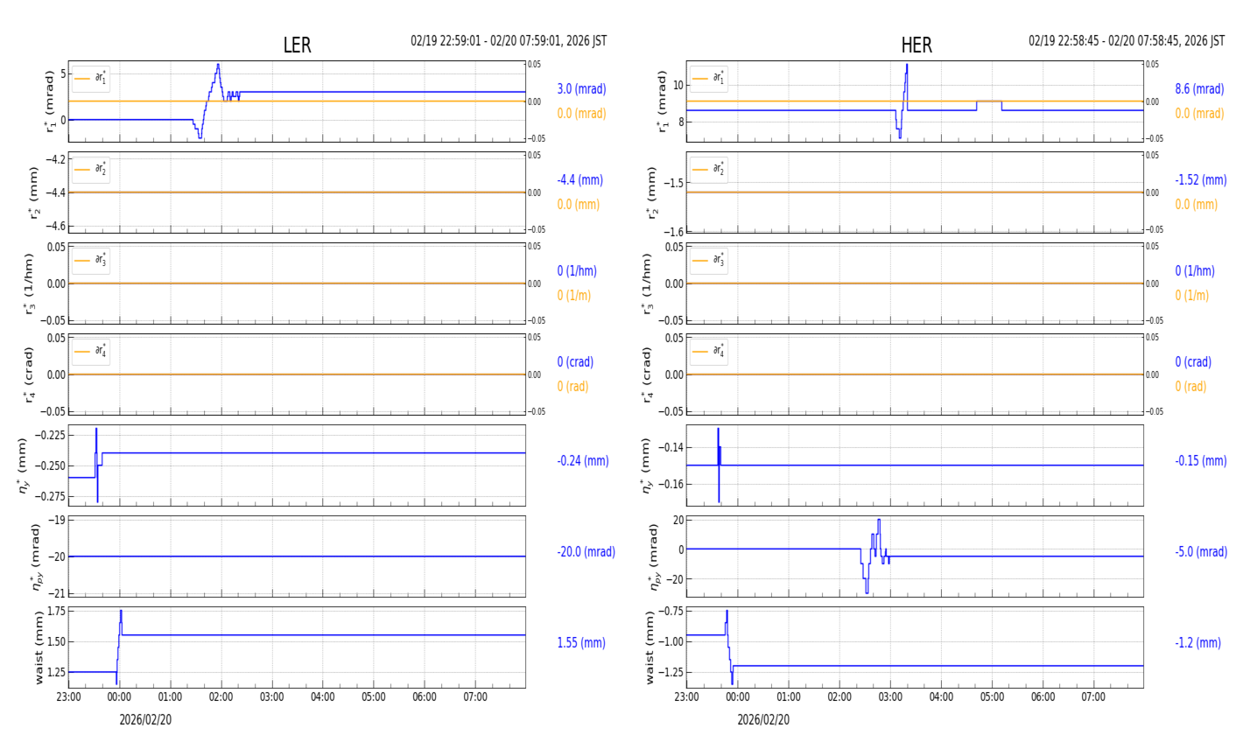Click the LER value -0.24 (mm)
The width and height of the screenshot is (1236, 756).
(582, 460)
